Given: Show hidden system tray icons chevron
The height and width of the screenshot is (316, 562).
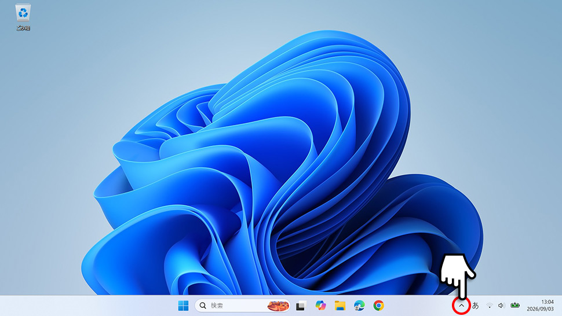Looking at the screenshot, I should coord(461,306).
